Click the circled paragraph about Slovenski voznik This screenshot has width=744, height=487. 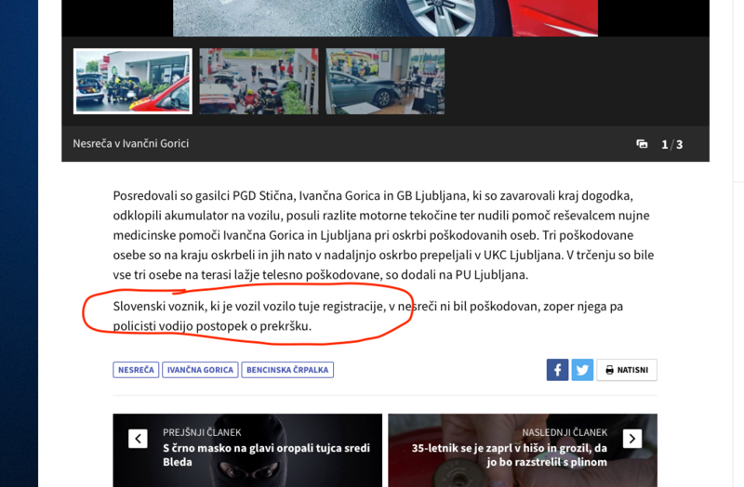pyautogui.click(x=367, y=316)
